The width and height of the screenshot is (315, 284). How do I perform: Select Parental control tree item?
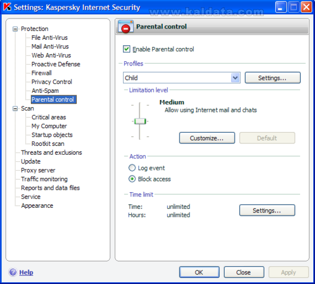pyautogui.click(x=53, y=99)
